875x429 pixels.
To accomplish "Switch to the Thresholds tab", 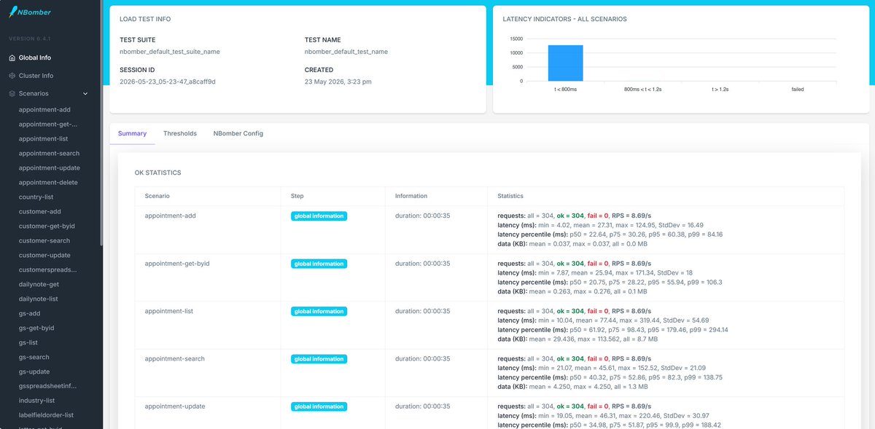I will point(180,133).
